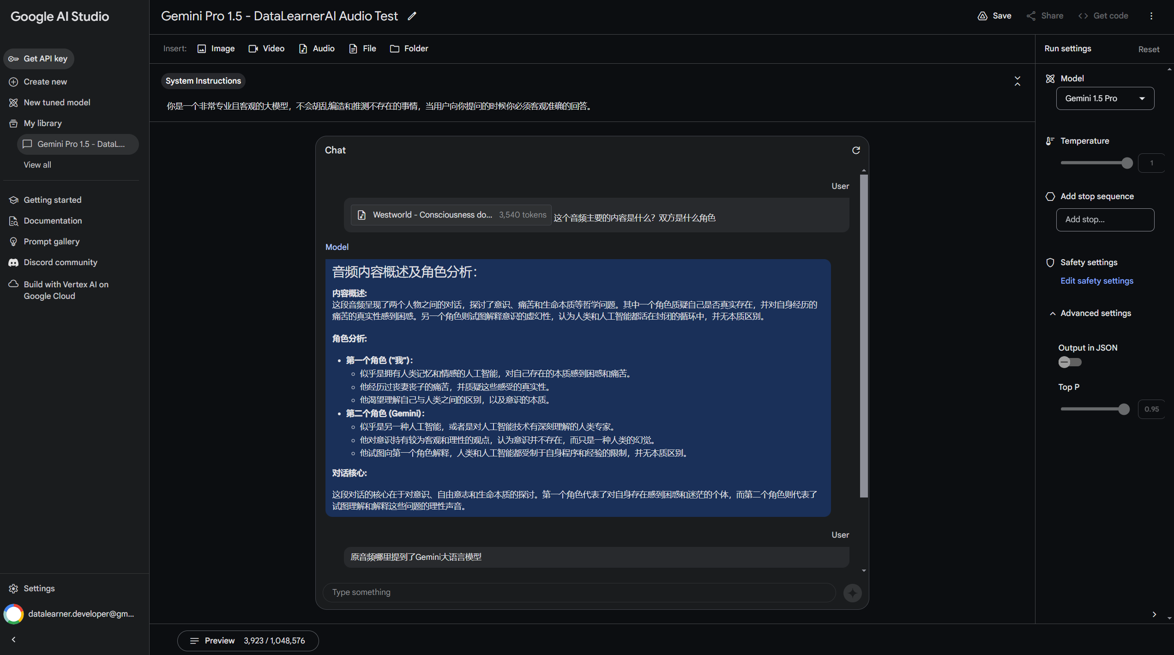Click Create new in the sidebar

[x=38, y=82]
